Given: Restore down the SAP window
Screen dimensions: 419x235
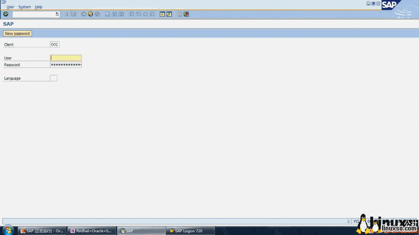Looking at the screenshot, I should pos(373,3).
